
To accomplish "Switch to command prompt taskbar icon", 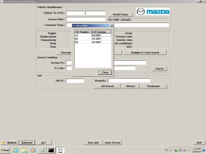I will pyautogui.click(x=51, y=150).
